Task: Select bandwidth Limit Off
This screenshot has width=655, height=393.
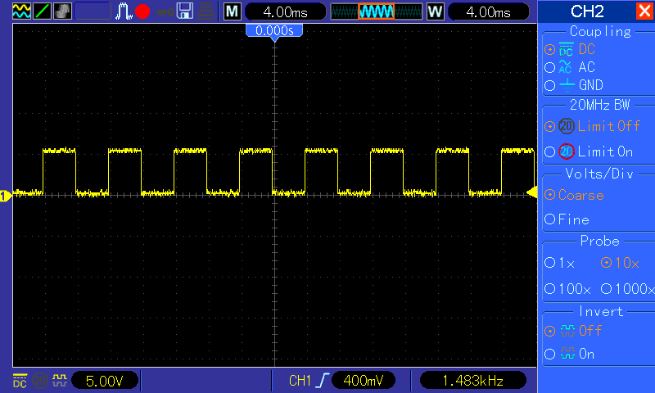Action: point(592,126)
